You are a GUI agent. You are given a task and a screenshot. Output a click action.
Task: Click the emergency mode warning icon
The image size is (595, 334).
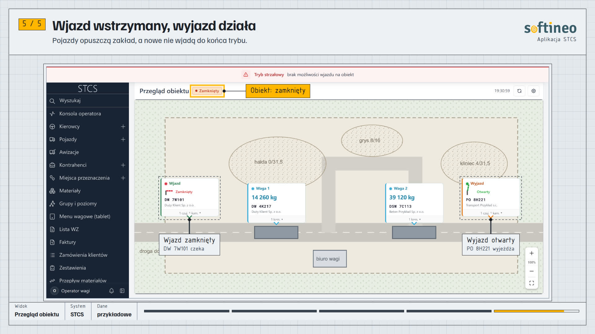pos(246,75)
